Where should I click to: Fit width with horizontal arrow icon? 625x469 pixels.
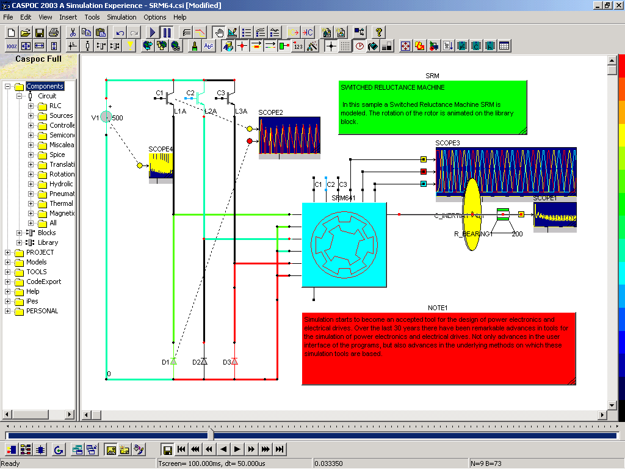point(40,46)
